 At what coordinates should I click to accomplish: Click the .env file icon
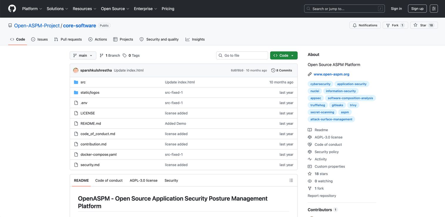76,103
